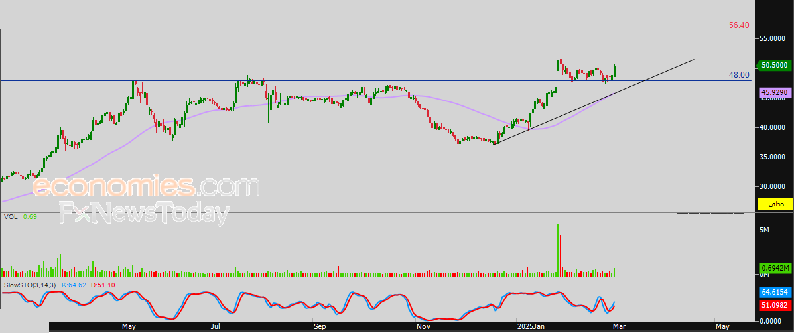Click the 5M volume axis label
This screenshot has width=794, height=333.
(x=764, y=230)
